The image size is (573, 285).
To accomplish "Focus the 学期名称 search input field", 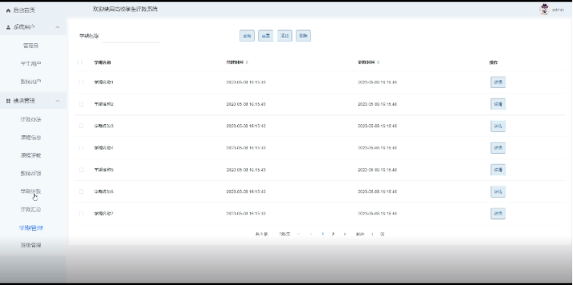I will coord(131,36).
